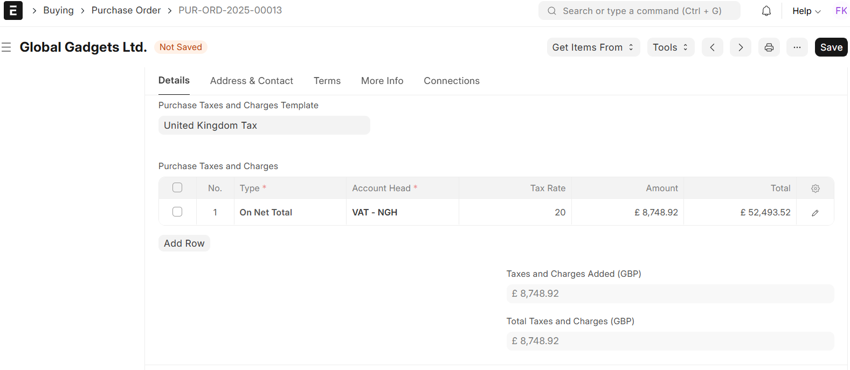The image size is (850, 370).
Task: Edit the VAT tax row pencil
Action: [815, 213]
